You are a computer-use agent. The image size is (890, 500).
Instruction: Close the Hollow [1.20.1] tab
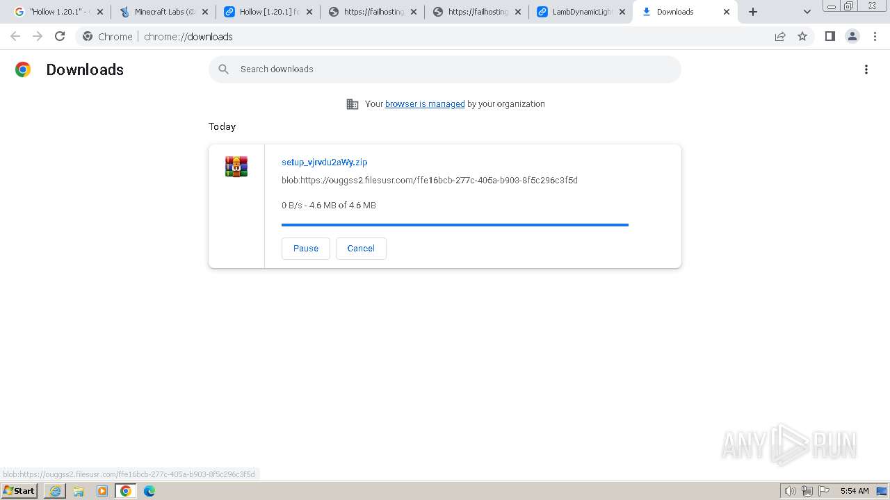tap(309, 12)
